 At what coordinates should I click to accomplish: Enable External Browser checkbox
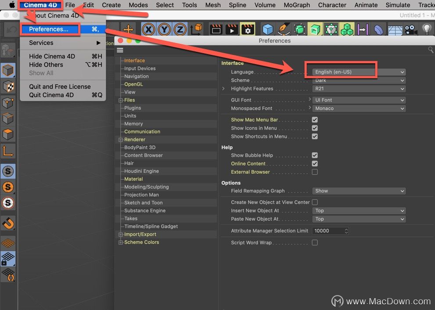click(315, 172)
